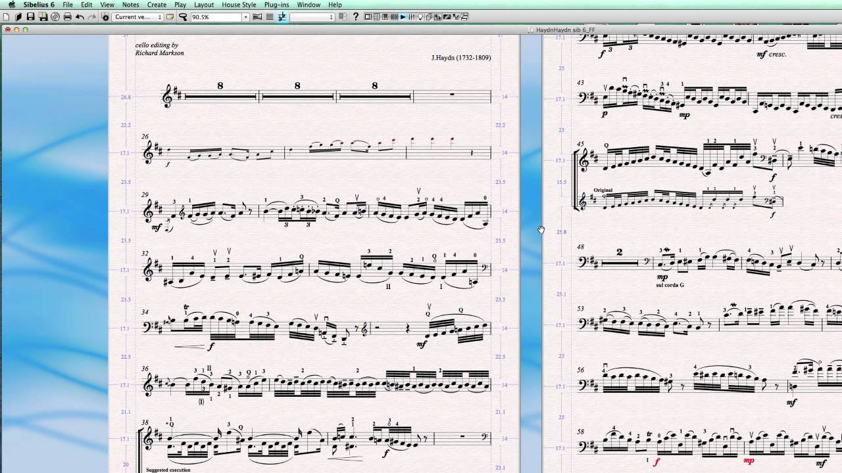The height and width of the screenshot is (473, 842).
Task: Open the Window menu
Action: click(x=309, y=5)
